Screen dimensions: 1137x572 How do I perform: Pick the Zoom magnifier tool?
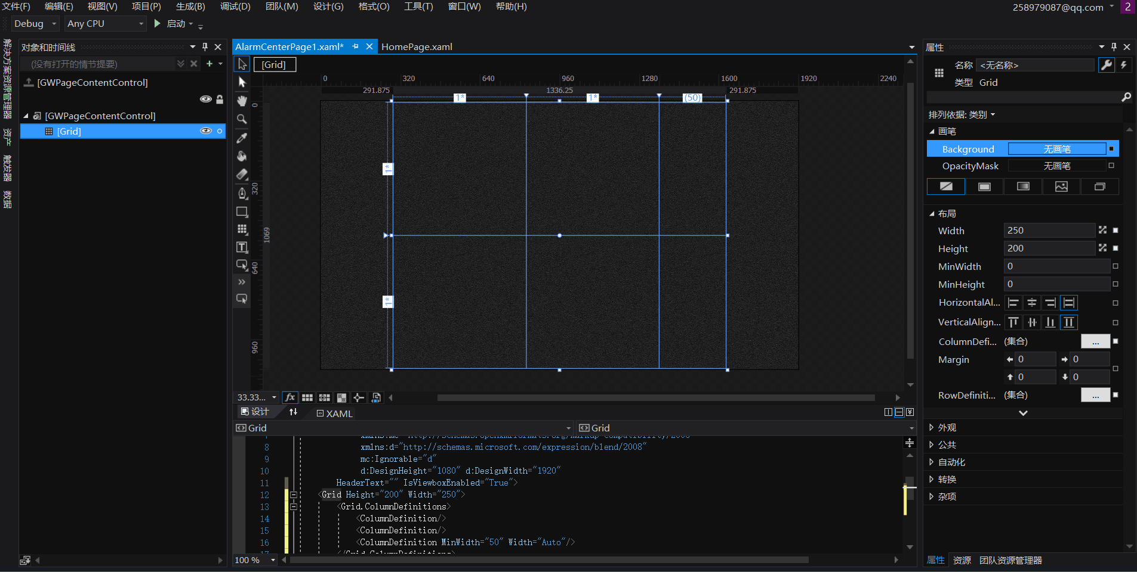coord(242,119)
